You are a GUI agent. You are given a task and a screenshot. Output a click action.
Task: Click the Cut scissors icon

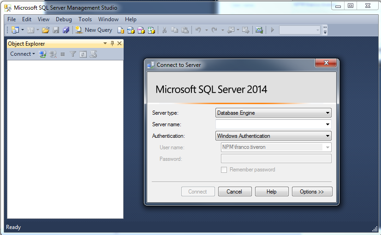point(164,30)
